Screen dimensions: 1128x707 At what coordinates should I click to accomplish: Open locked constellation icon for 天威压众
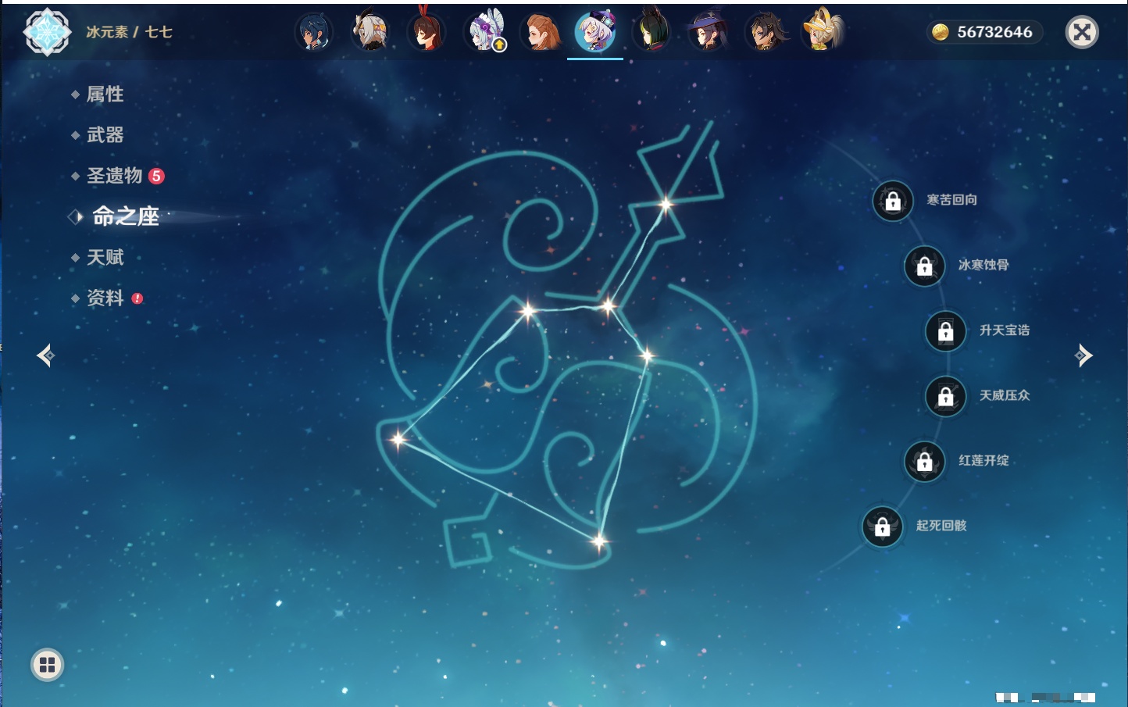[x=946, y=396]
